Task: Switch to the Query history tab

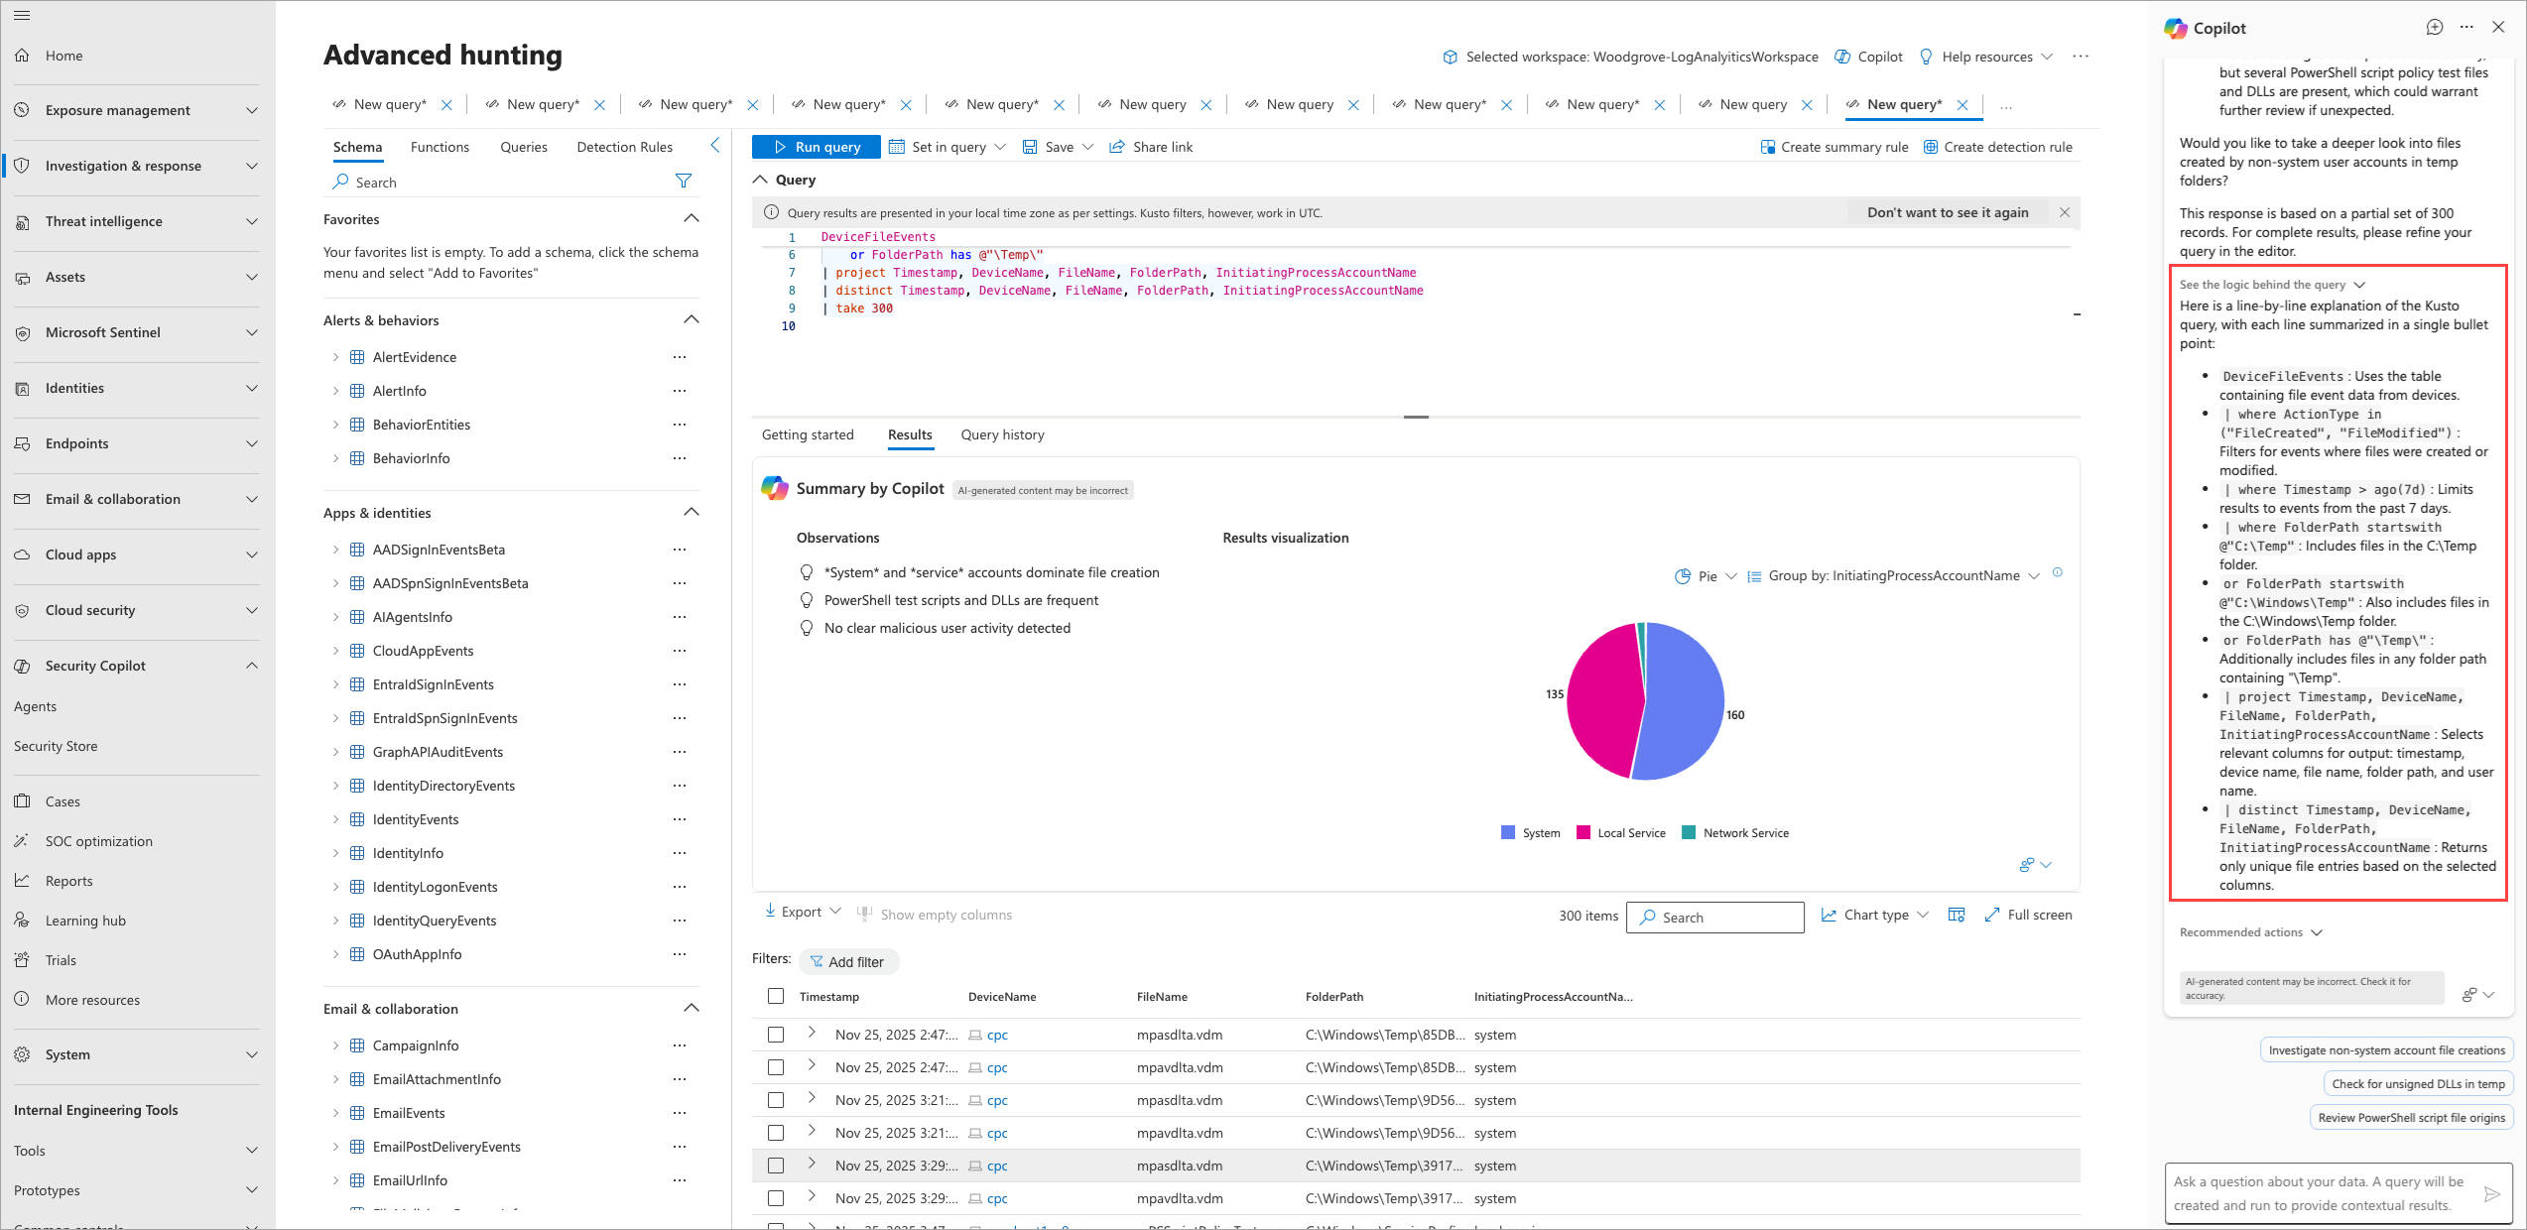Action: click(x=1002, y=434)
